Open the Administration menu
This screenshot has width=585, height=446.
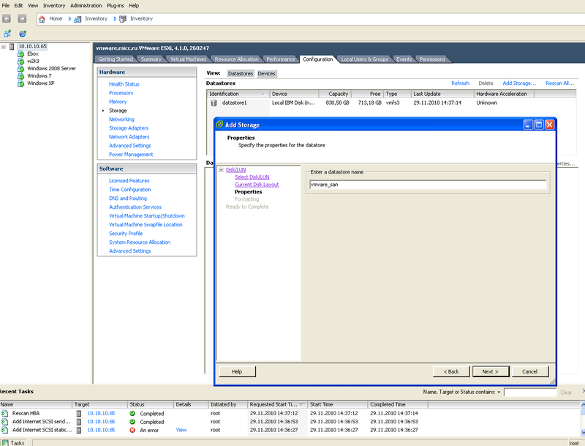pyautogui.click(x=86, y=6)
